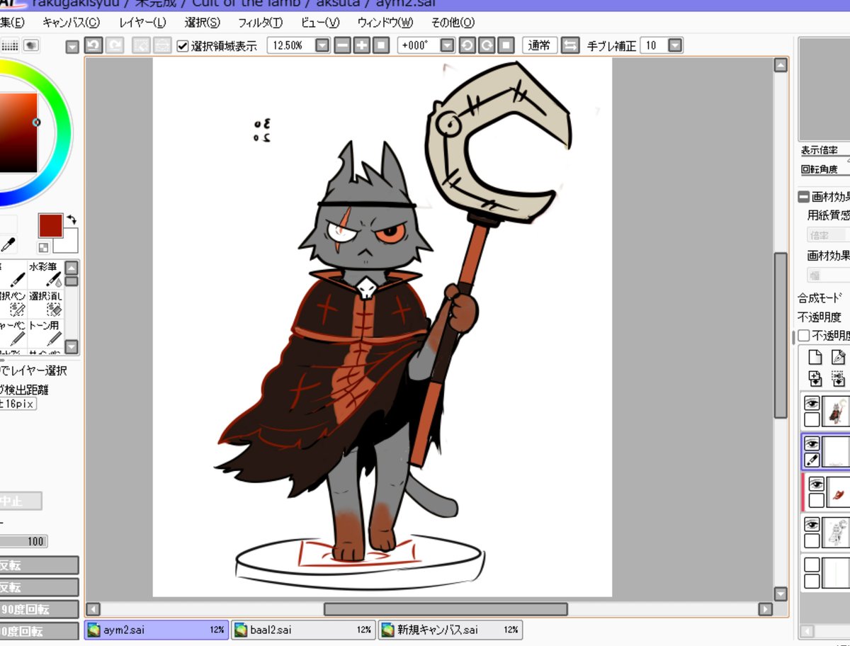Open the ビュー(V) menu
Image resolution: width=850 pixels, height=646 pixels.
click(x=320, y=22)
